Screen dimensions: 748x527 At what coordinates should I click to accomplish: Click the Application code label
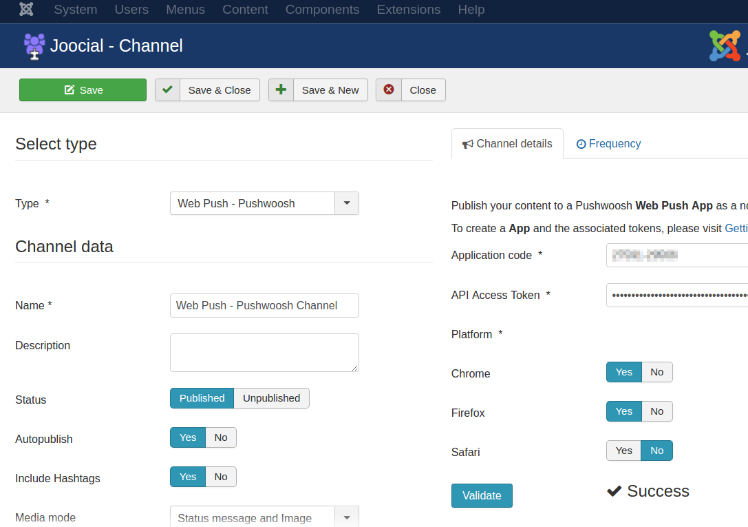pyautogui.click(x=491, y=256)
